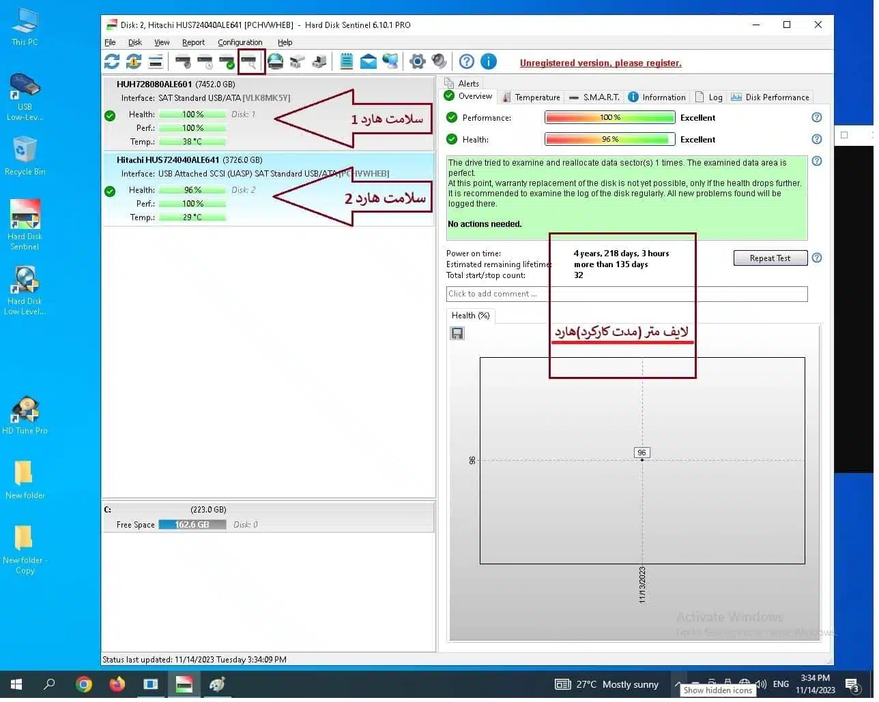Click the multiple drives toolbar icon
The image size is (879, 702).
(297, 62)
